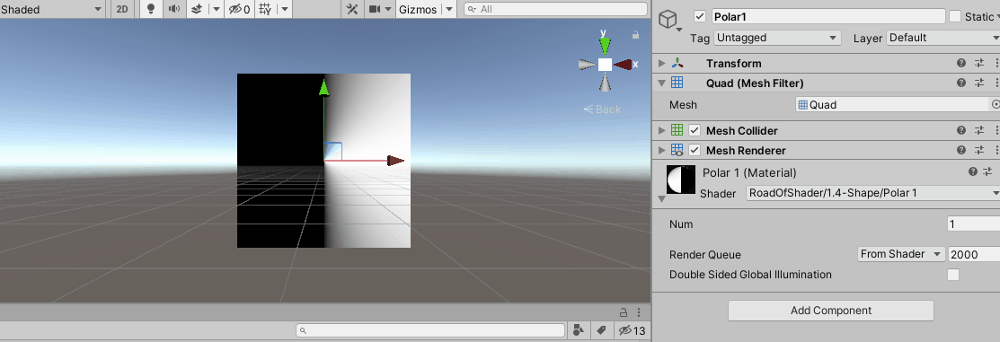Click the red X axis cone on orientation gizmo
1000x342 pixels.
click(623, 65)
